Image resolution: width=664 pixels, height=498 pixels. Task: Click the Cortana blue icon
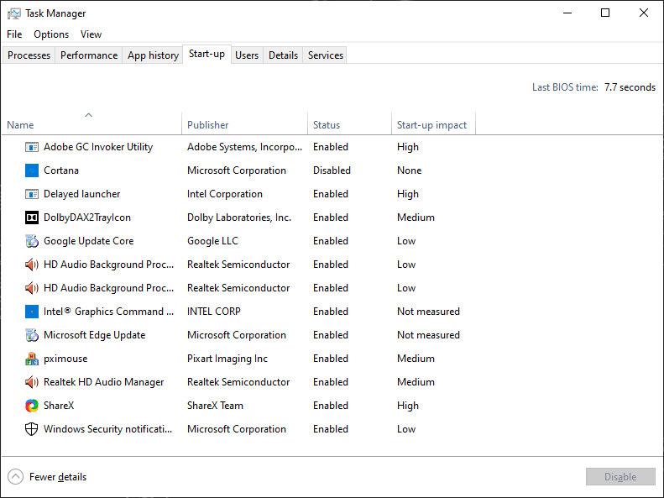click(32, 170)
